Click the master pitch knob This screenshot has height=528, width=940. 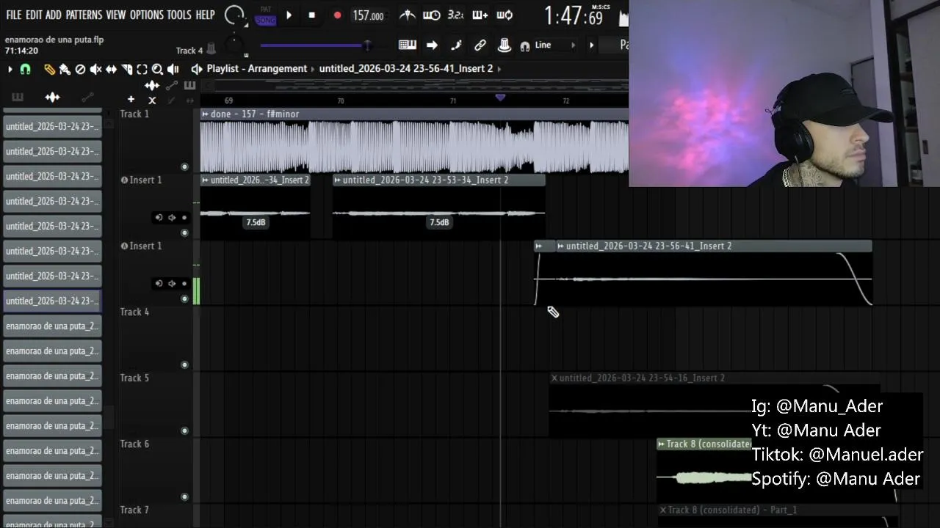click(x=234, y=45)
